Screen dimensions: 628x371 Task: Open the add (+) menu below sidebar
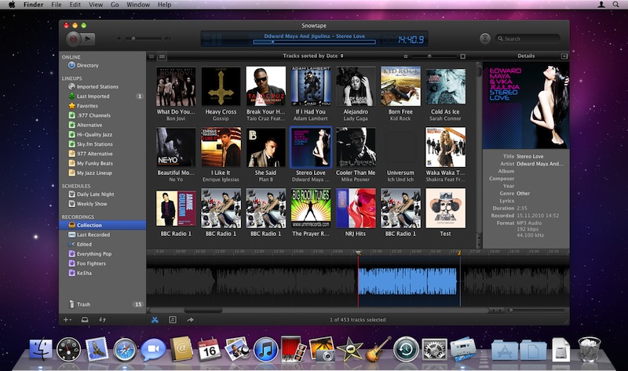pos(67,319)
